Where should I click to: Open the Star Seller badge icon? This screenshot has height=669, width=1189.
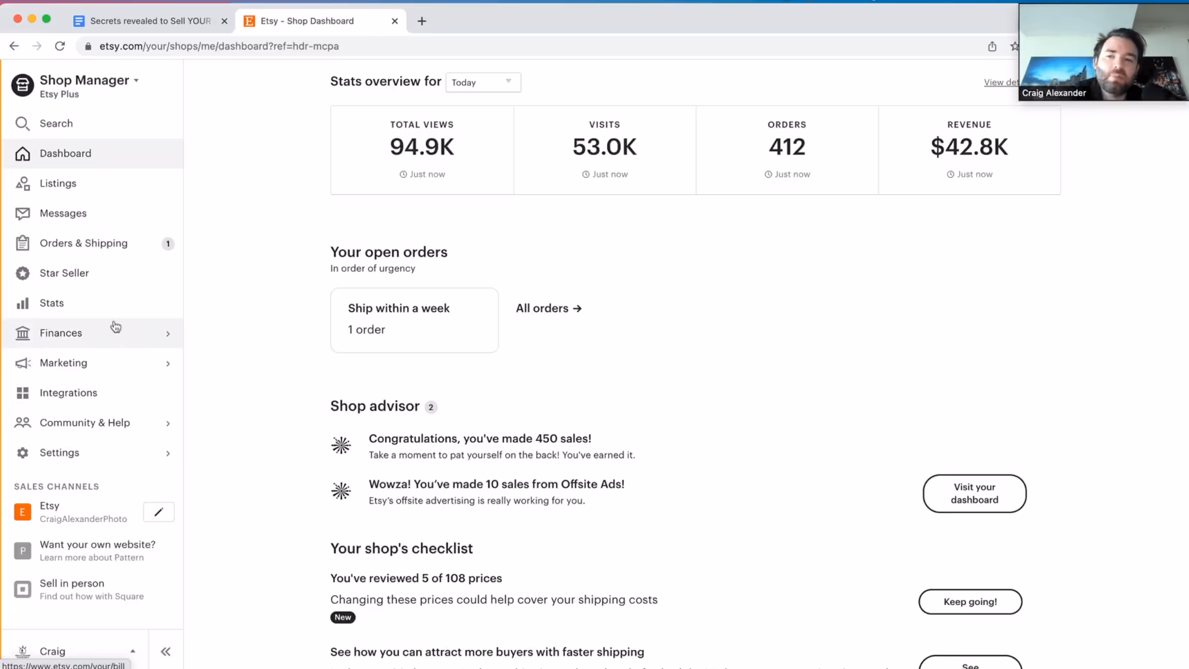22,273
